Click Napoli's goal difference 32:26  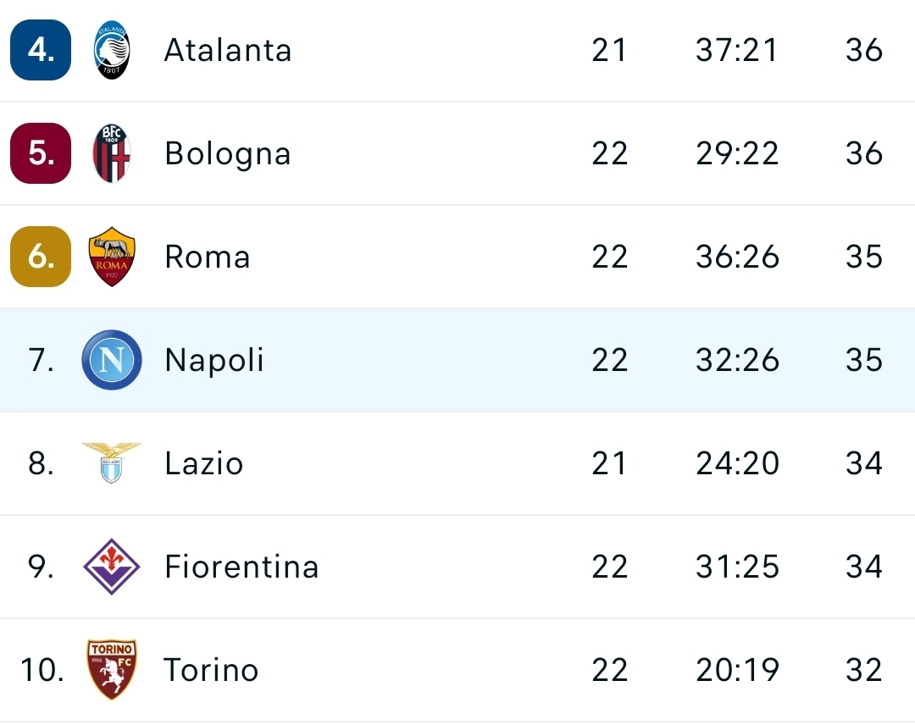coord(736,360)
